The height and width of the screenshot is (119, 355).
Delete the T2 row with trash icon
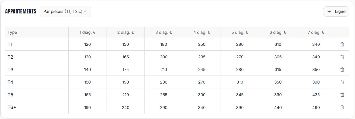tap(342, 57)
